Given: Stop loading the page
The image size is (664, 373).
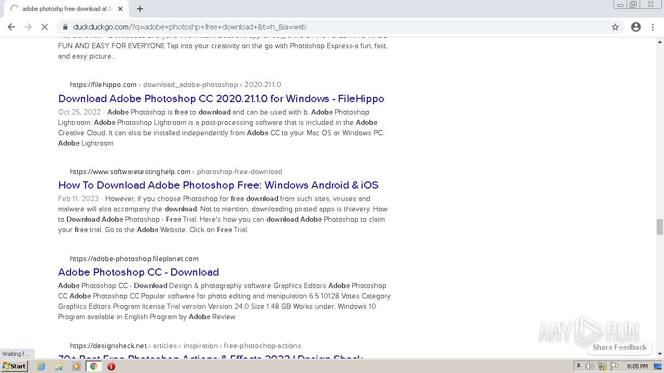Looking at the screenshot, I should pyautogui.click(x=45, y=27).
